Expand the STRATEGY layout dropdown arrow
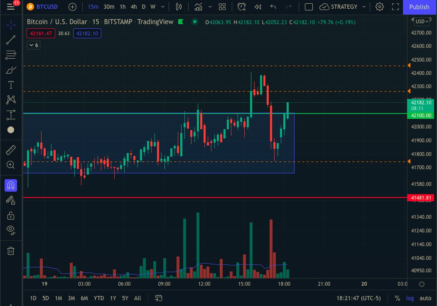The height and width of the screenshot is (306, 437). click(x=364, y=7)
